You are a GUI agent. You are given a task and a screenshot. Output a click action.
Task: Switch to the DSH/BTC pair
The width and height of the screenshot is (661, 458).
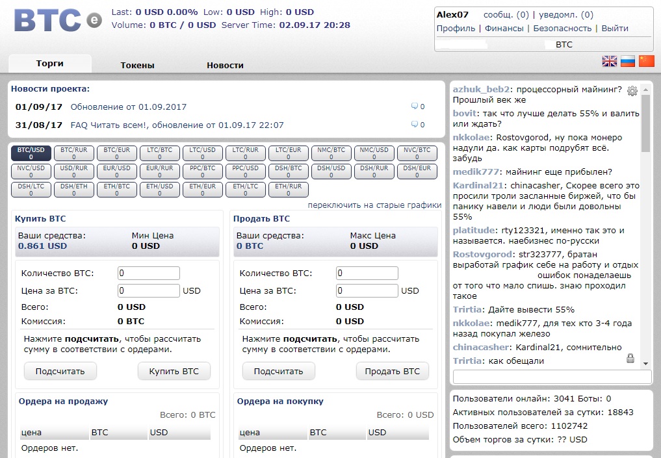tap(289, 172)
